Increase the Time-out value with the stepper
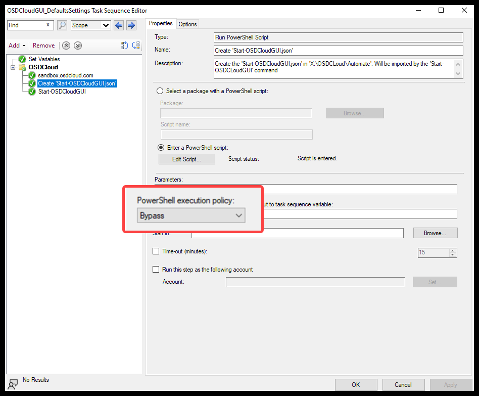Screen dimensions: 479x396 click(x=451, y=250)
